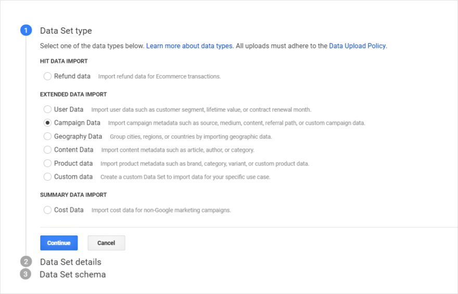Click the Geography Data label text
Image resolution: width=458 pixels, height=294 pixels.
click(x=78, y=137)
